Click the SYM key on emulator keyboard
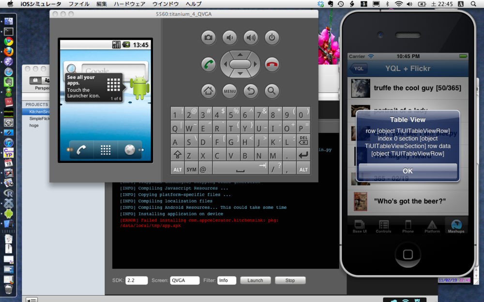 (191, 169)
